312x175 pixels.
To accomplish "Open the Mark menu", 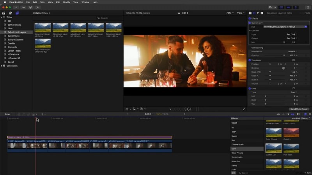I will [x=50, y=2].
